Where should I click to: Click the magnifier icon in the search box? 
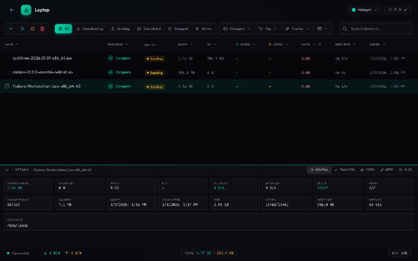pos(345,29)
